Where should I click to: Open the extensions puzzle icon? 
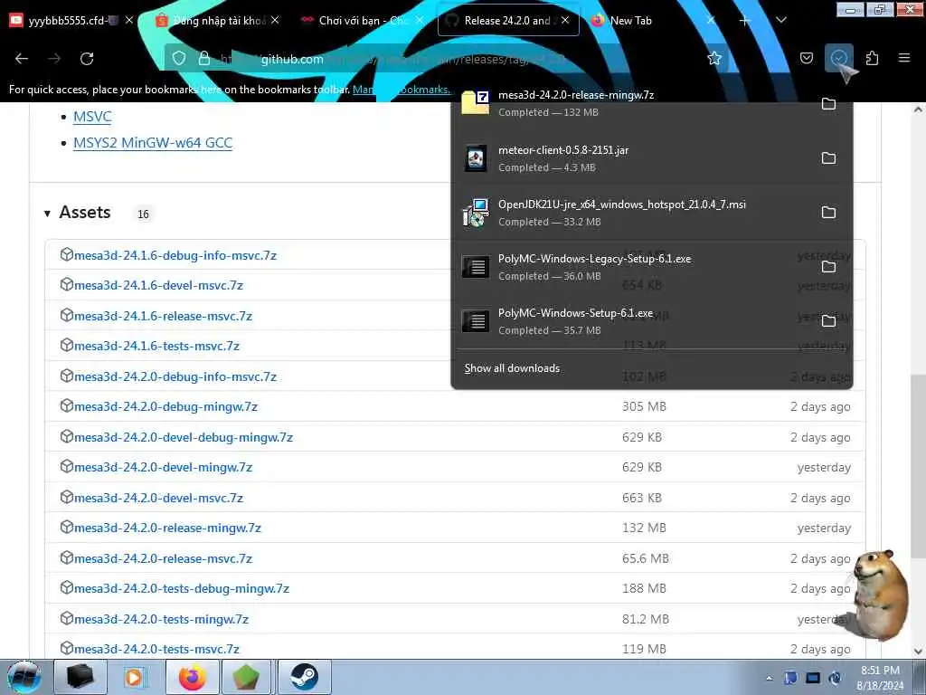(x=872, y=58)
